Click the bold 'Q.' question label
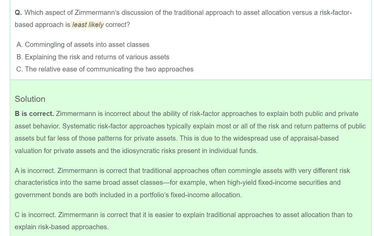The image size is (374, 236). point(18,13)
